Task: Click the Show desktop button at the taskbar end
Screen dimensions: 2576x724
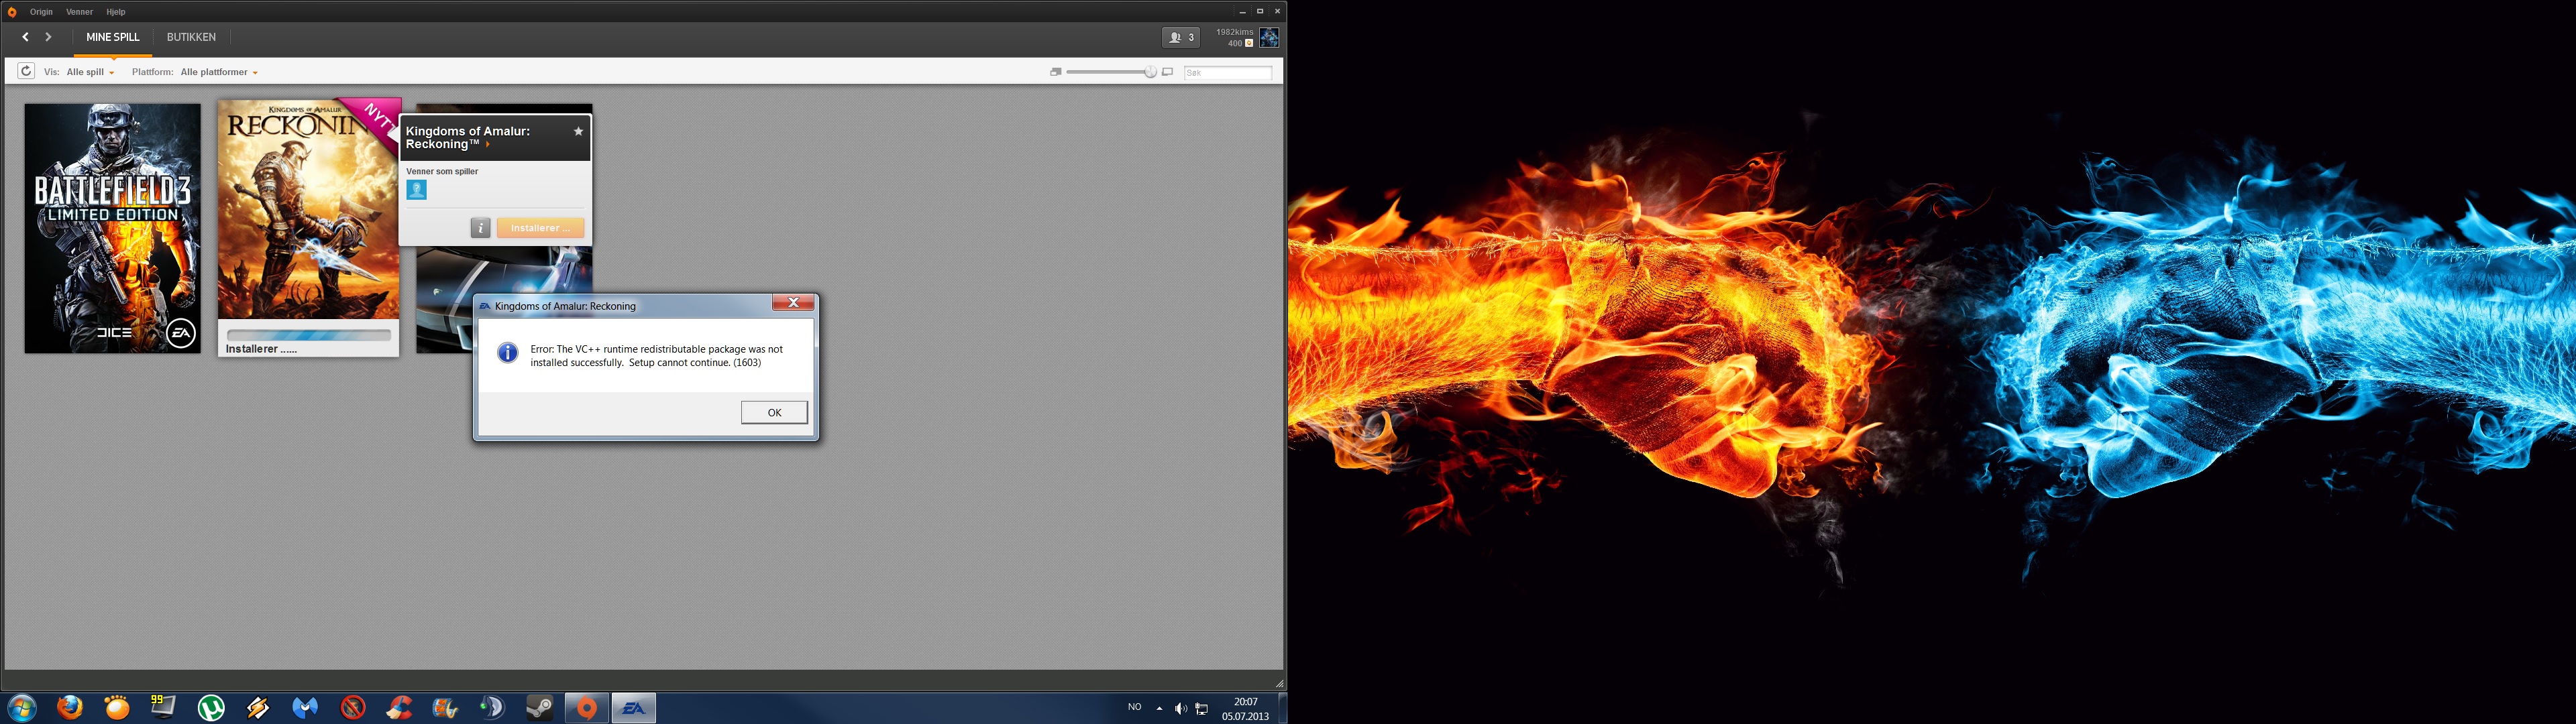Action: (x=1282, y=708)
